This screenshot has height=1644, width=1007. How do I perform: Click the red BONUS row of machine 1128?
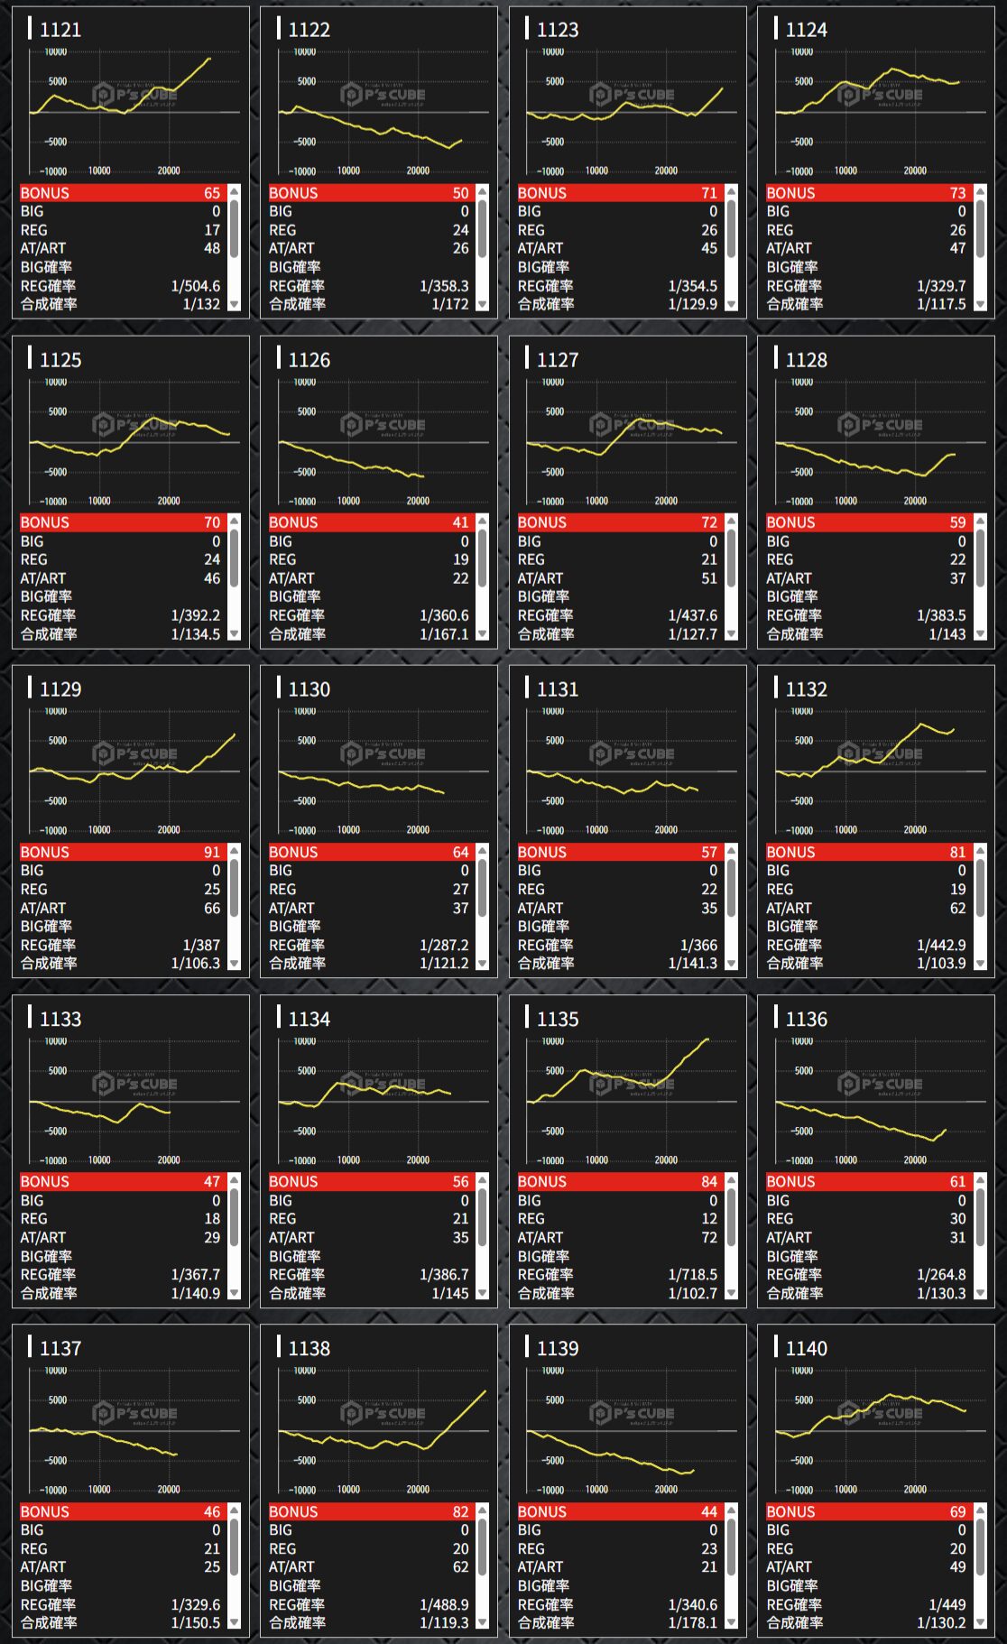865,522
